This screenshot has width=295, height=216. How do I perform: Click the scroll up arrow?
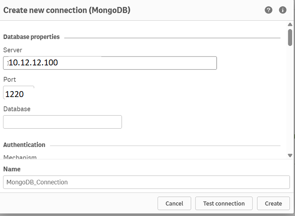point(290,24)
